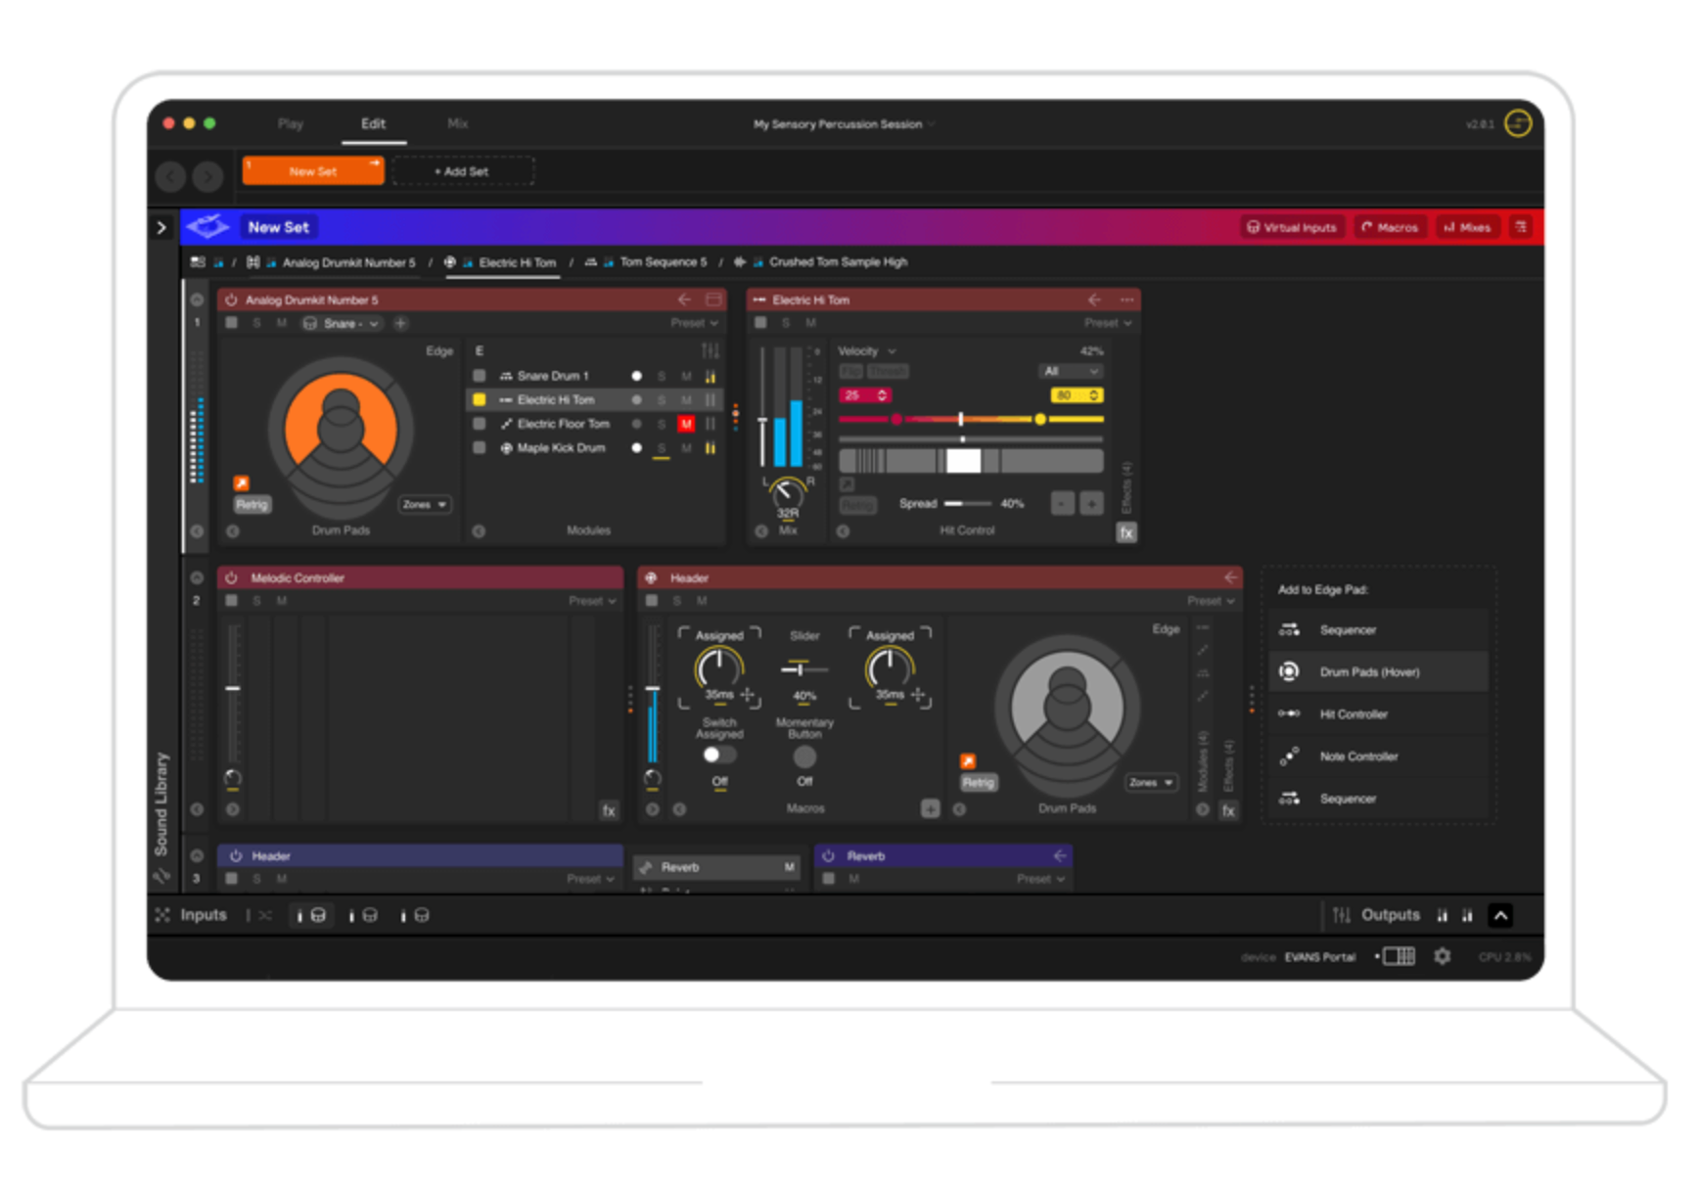This screenshot has height=1190, width=1699.
Task: Open Crushed Tom Sample High breadcrumb
Action: [838, 262]
